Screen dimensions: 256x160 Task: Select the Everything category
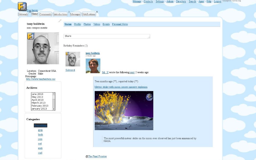(40, 126)
